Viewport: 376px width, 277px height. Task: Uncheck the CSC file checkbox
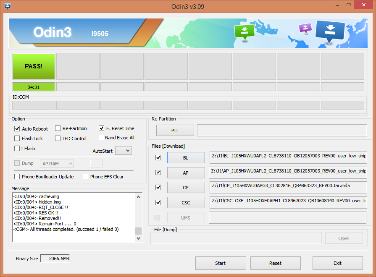(158, 202)
